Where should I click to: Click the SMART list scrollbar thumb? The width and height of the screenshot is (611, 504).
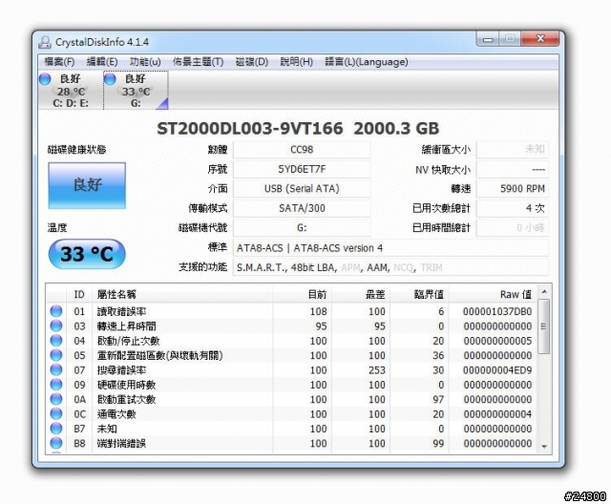(x=544, y=326)
